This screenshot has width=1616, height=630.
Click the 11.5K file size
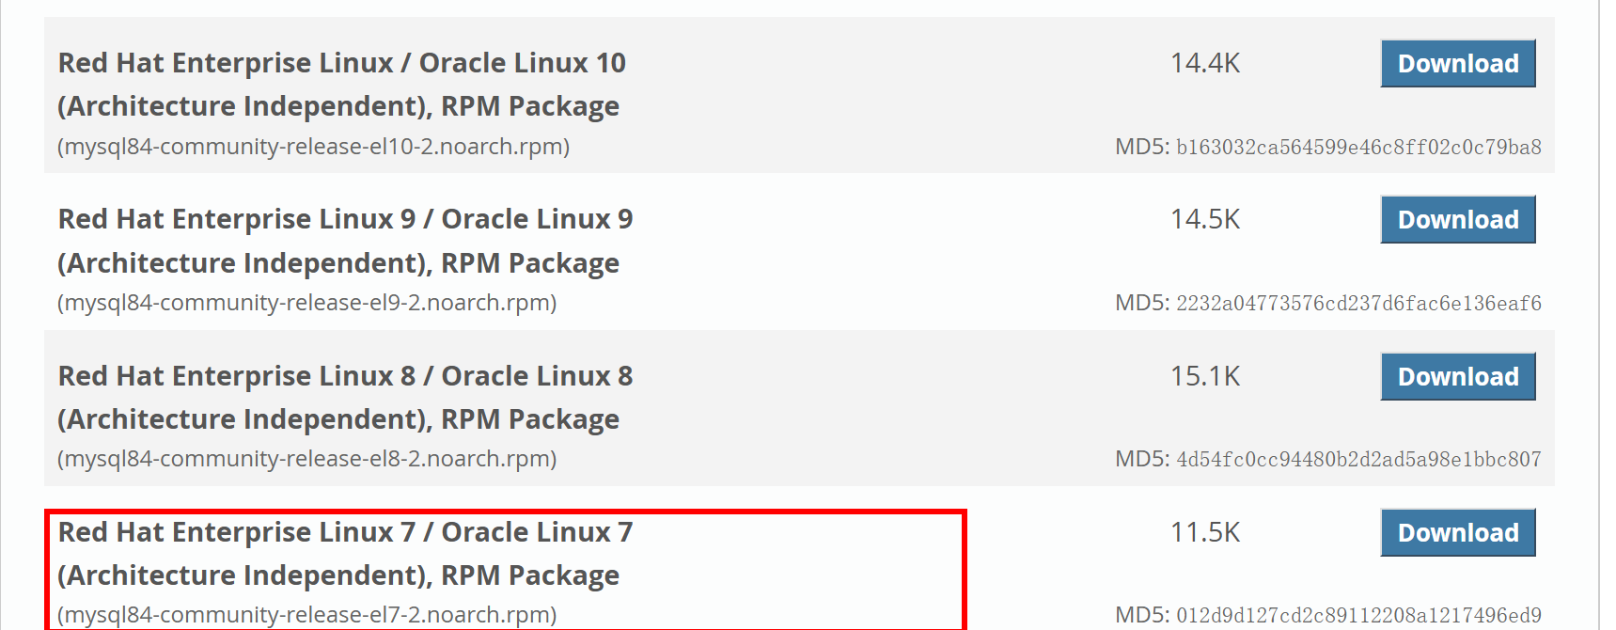coord(1205,532)
